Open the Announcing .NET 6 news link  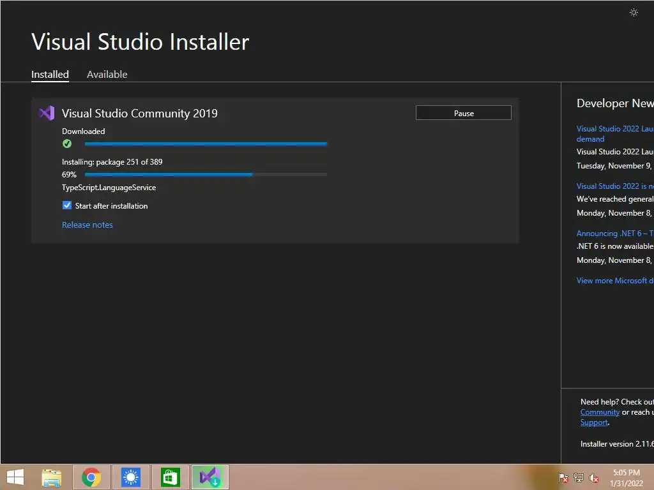tap(615, 234)
